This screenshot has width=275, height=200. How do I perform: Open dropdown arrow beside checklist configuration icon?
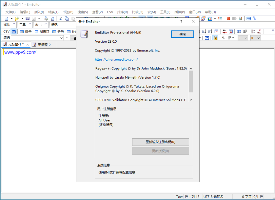tap(215, 18)
